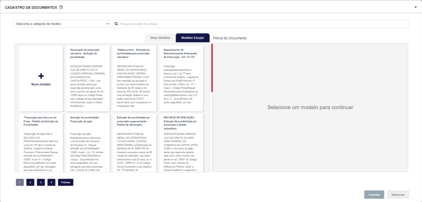
Task: Go to page 1 of templates
Action: (20, 182)
